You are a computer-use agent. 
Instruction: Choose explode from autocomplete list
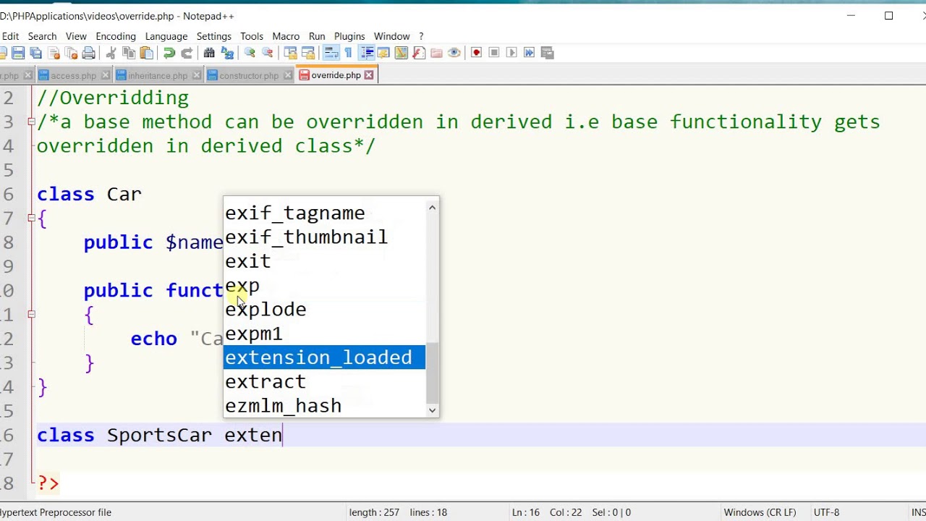click(324, 310)
